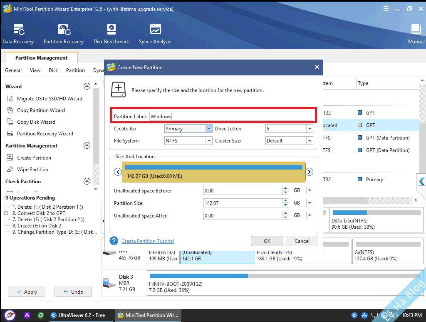The width and height of the screenshot is (426, 322).
Task: Open the taskbar Start button
Action: [x=10, y=315]
